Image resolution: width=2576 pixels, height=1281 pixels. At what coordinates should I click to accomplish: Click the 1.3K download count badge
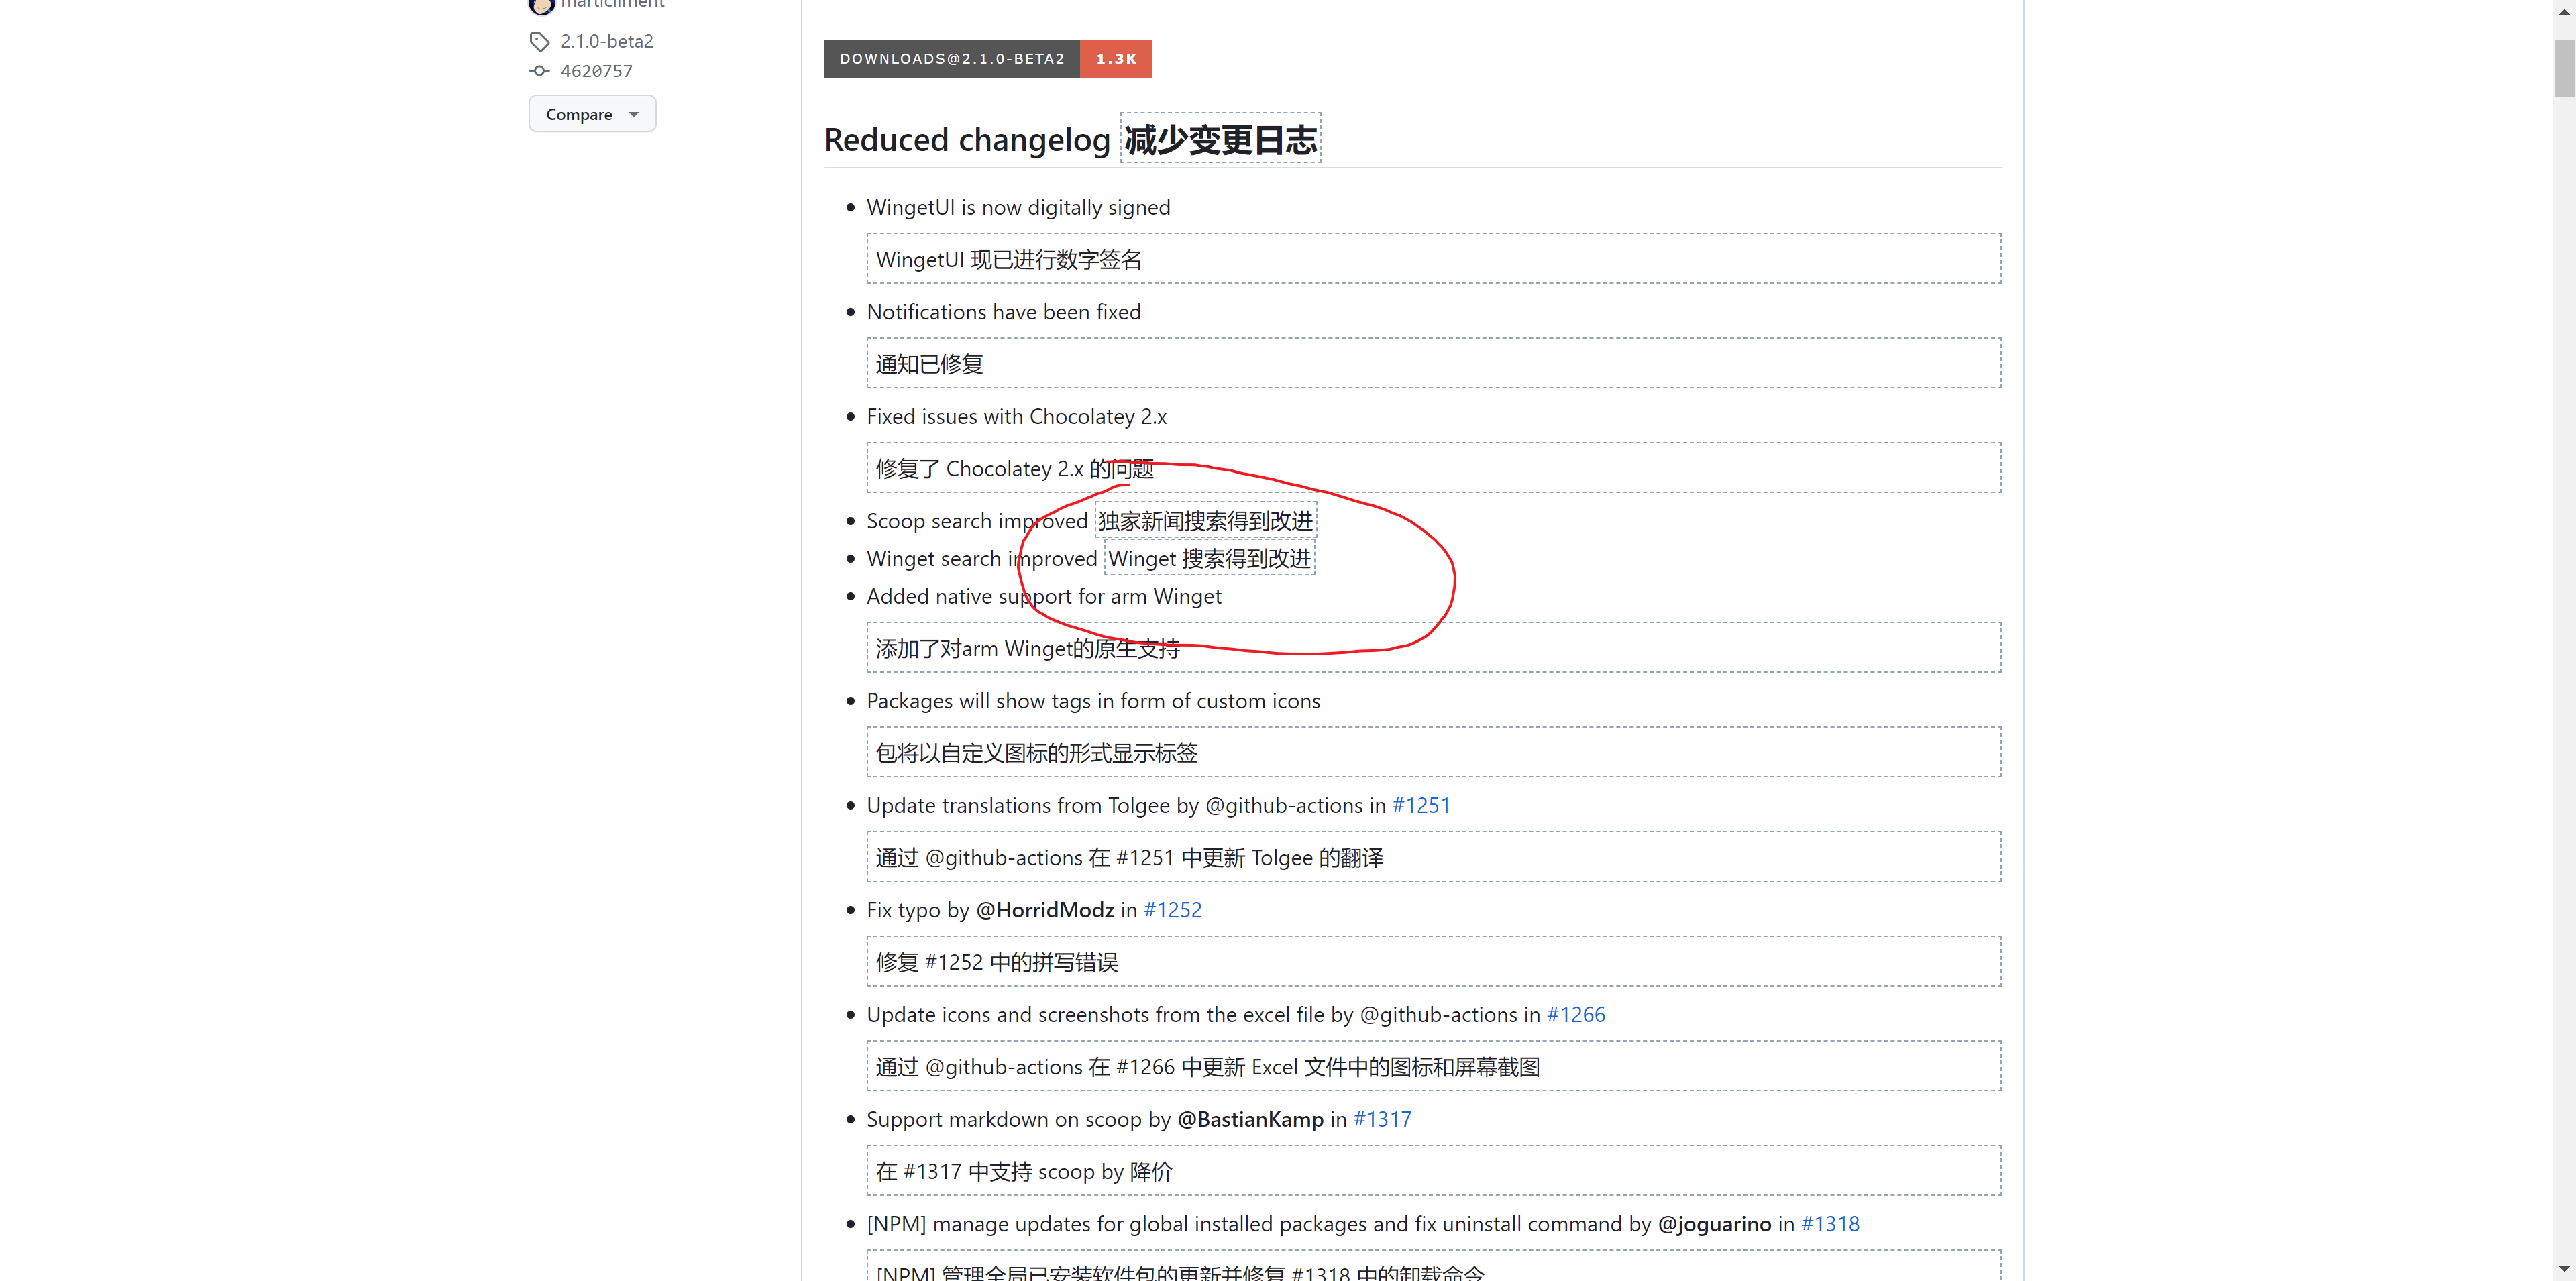pyautogui.click(x=1115, y=58)
